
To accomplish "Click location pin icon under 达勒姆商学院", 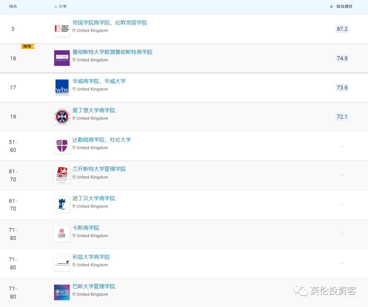I will [x=74, y=148].
